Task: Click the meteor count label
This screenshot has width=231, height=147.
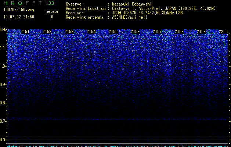Action: (52, 11)
